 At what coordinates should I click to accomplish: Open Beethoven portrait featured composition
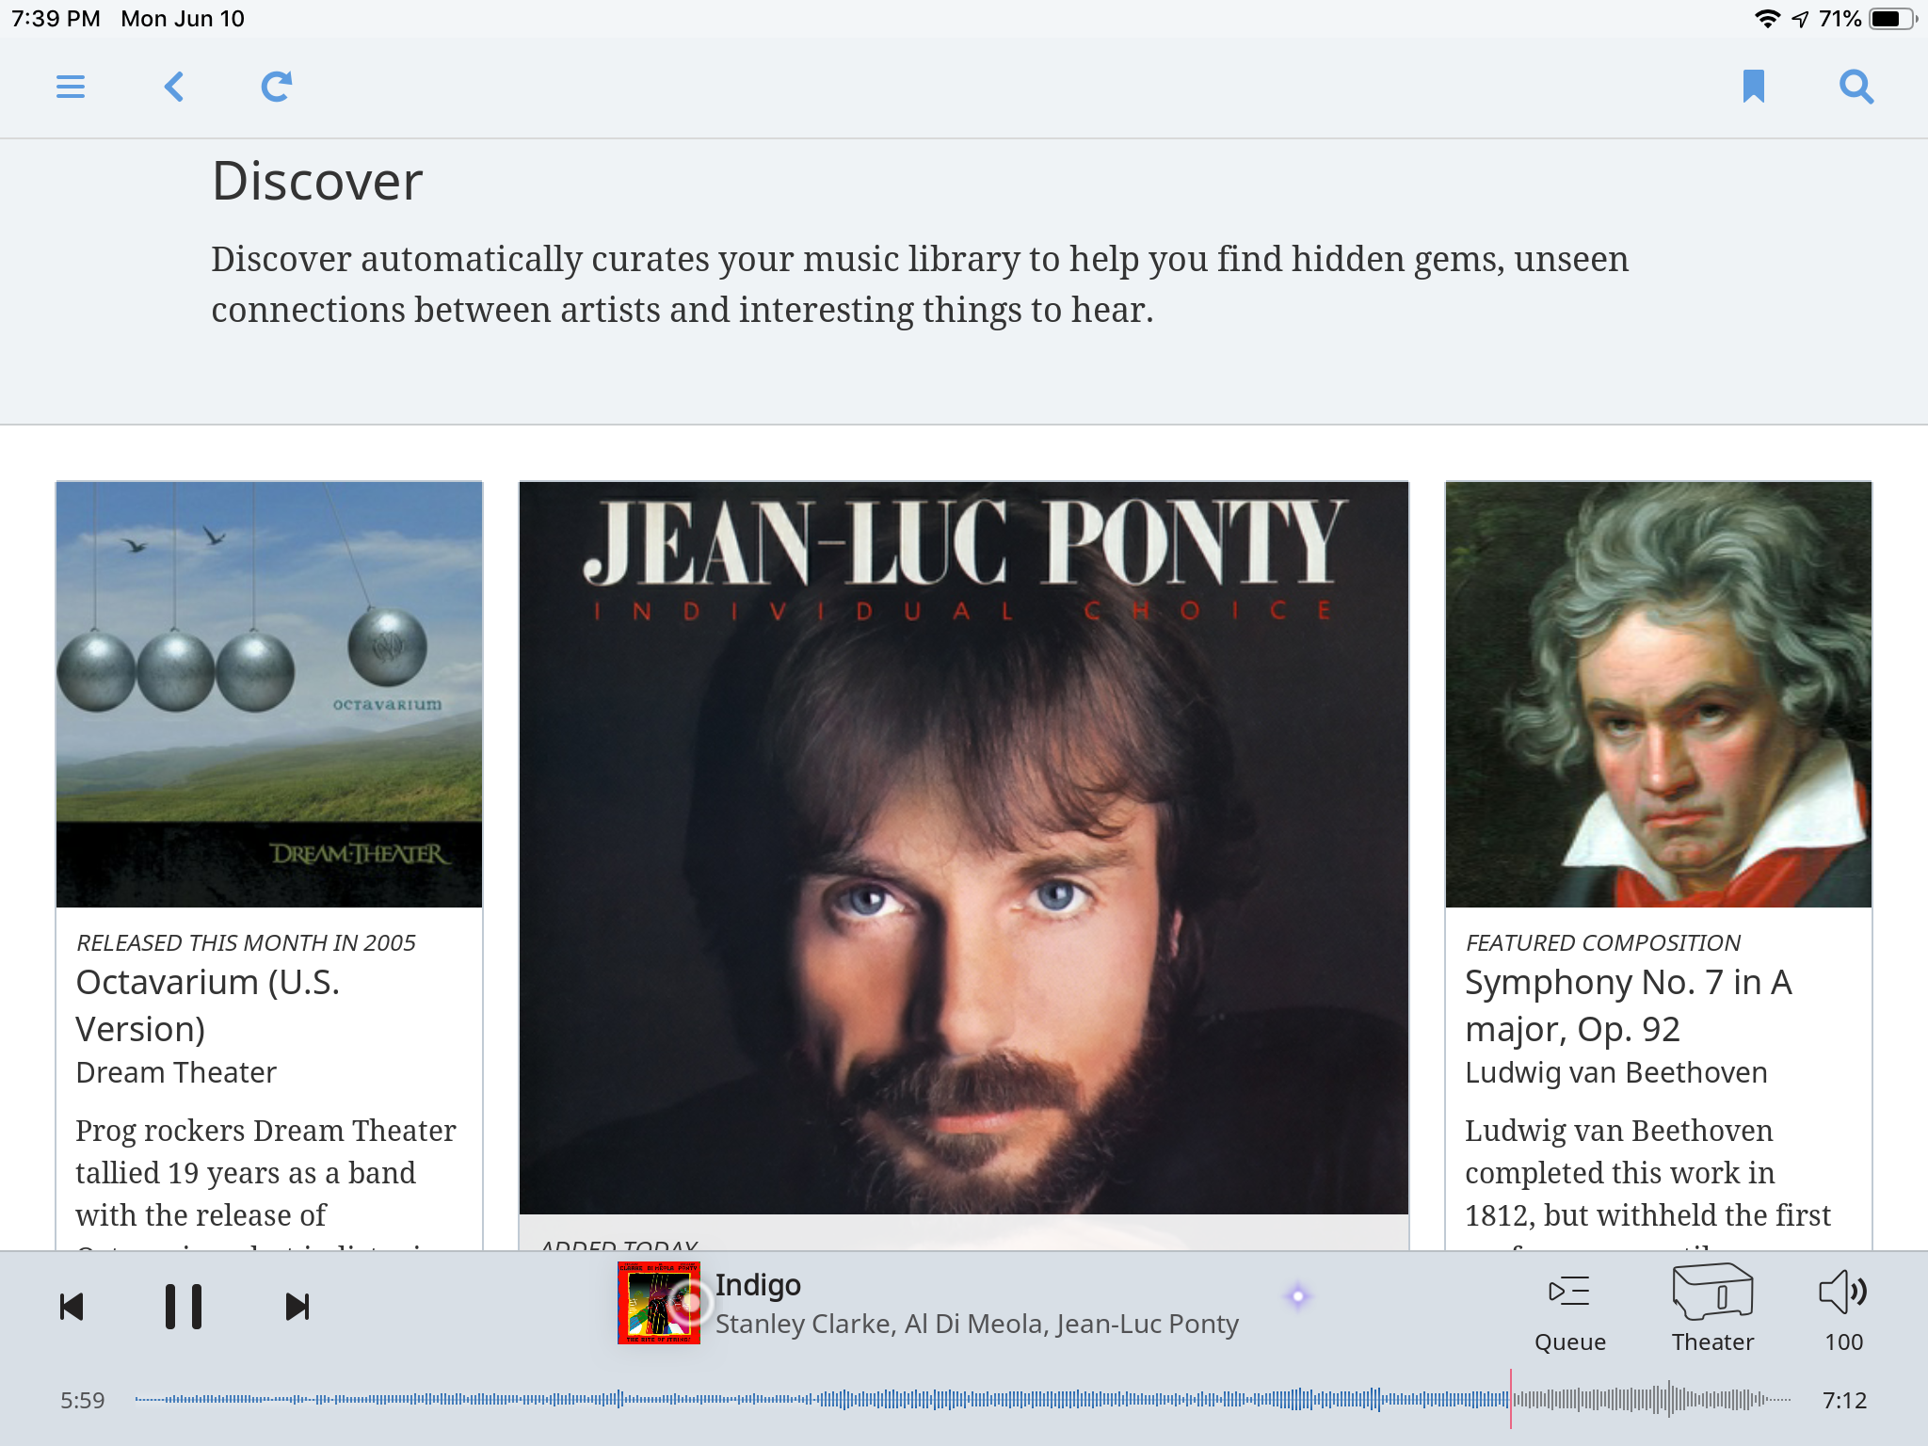click(1658, 695)
